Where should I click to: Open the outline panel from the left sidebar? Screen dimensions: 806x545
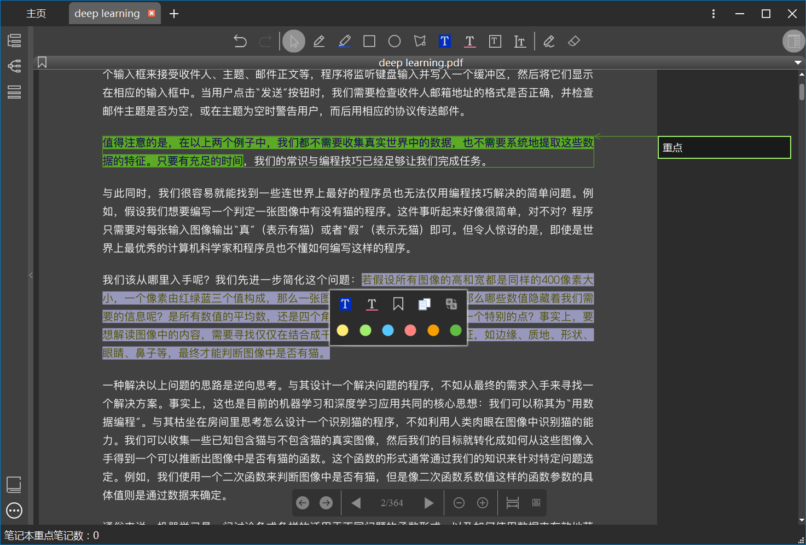(x=14, y=40)
